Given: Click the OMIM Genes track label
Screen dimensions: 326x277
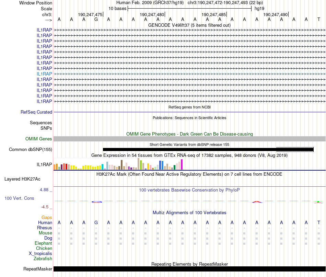Looking at the screenshot, I should click(x=39, y=139).
